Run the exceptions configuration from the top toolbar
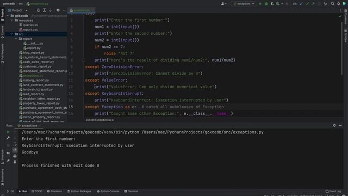The image size is (348, 196). [260, 4]
